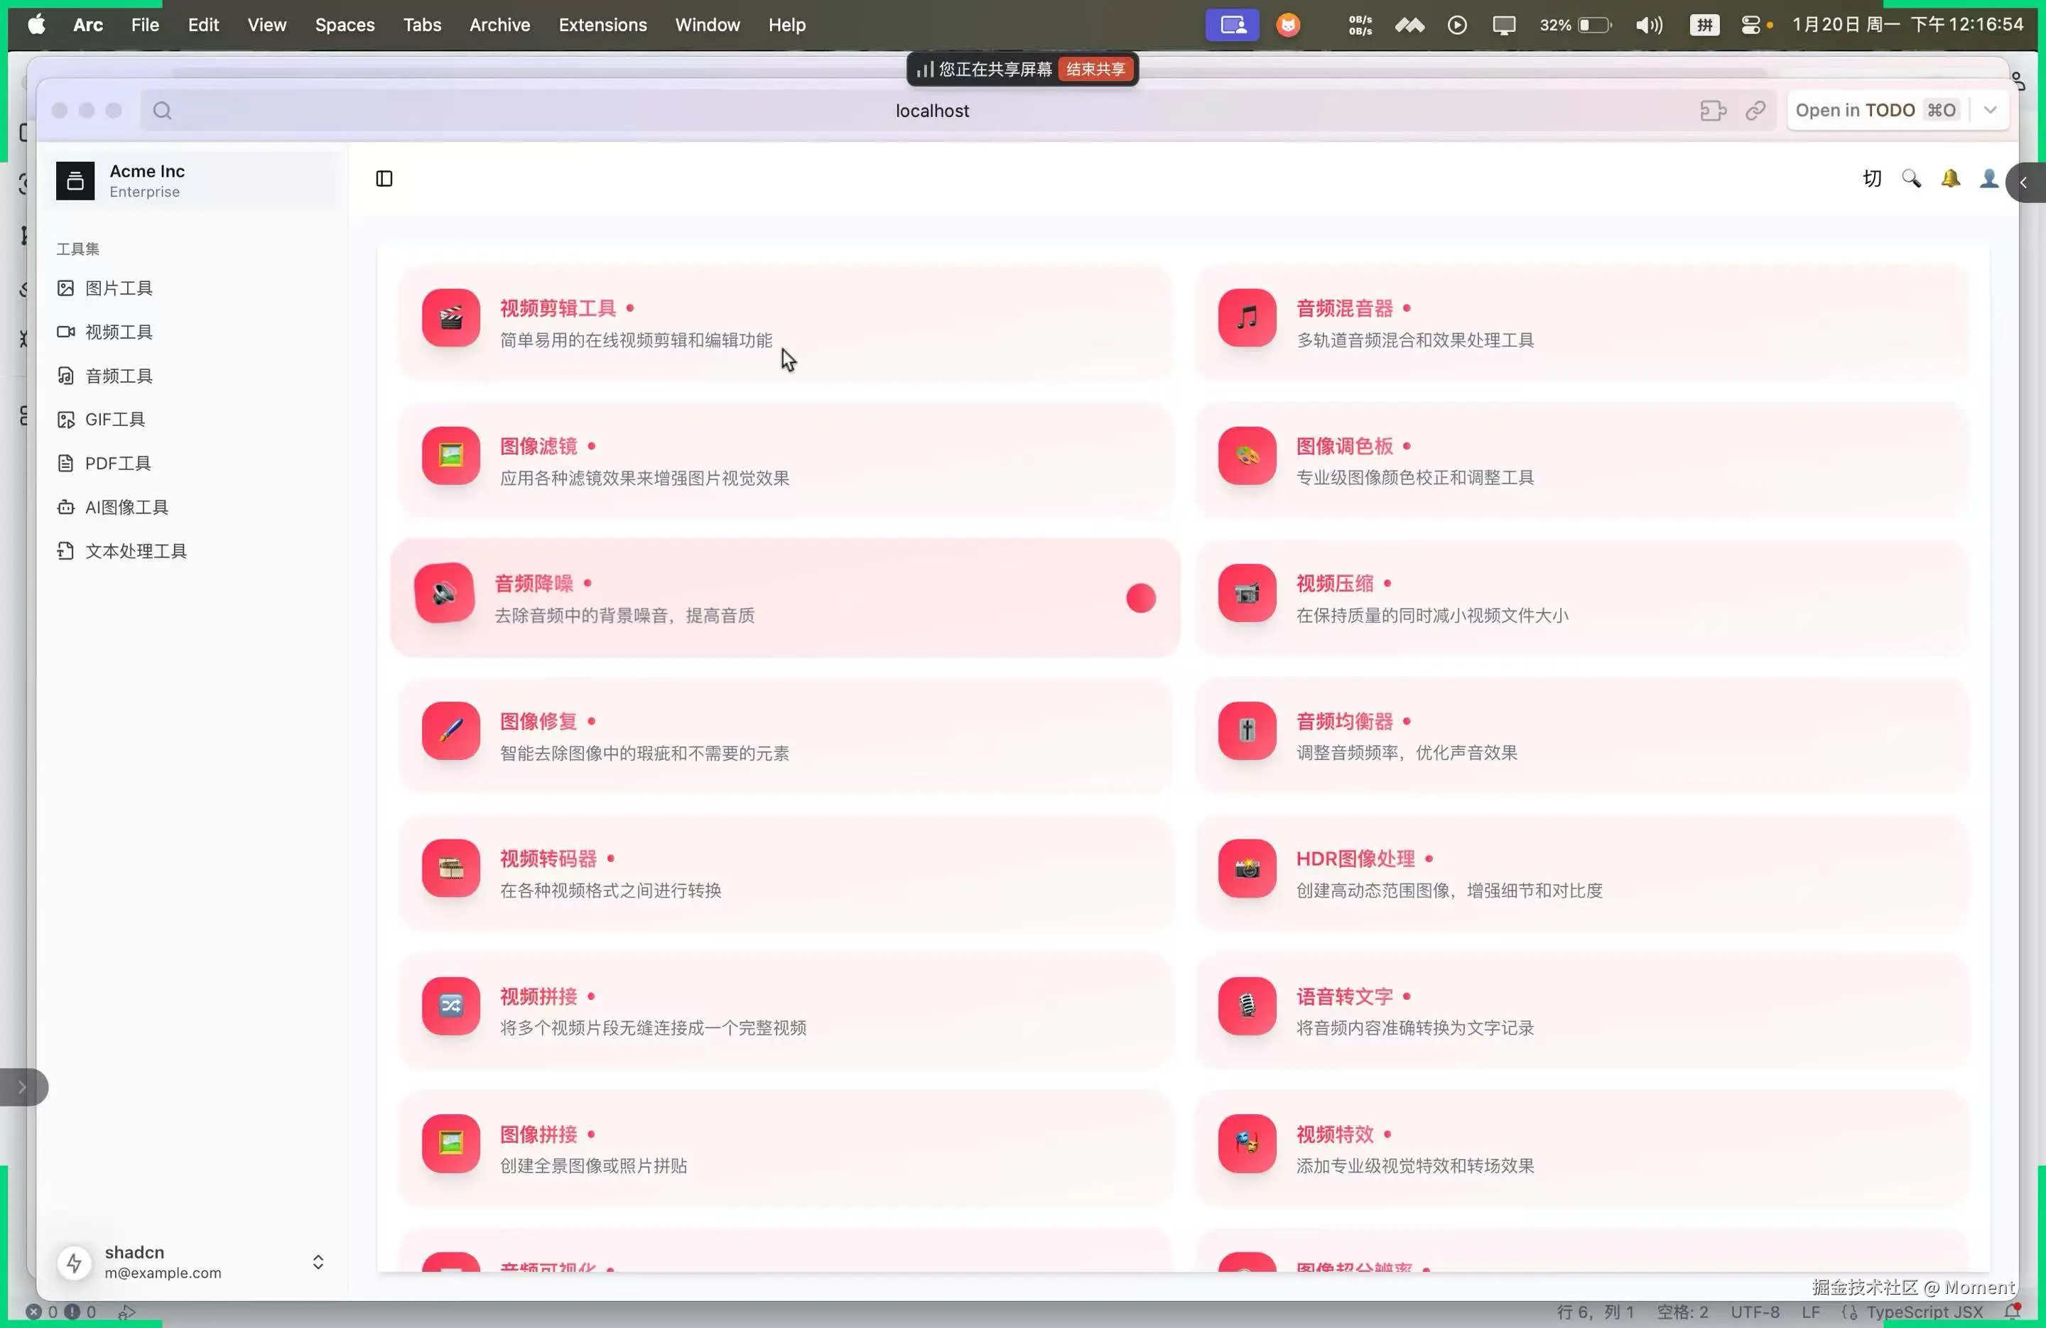Click the 视频拼接 shuffle icon

click(x=450, y=1006)
